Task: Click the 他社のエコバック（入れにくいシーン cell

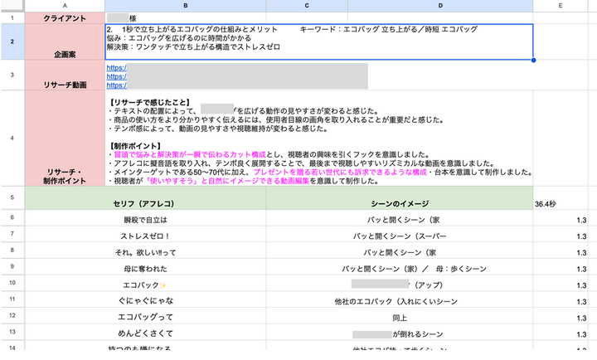Action: [400, 299]
